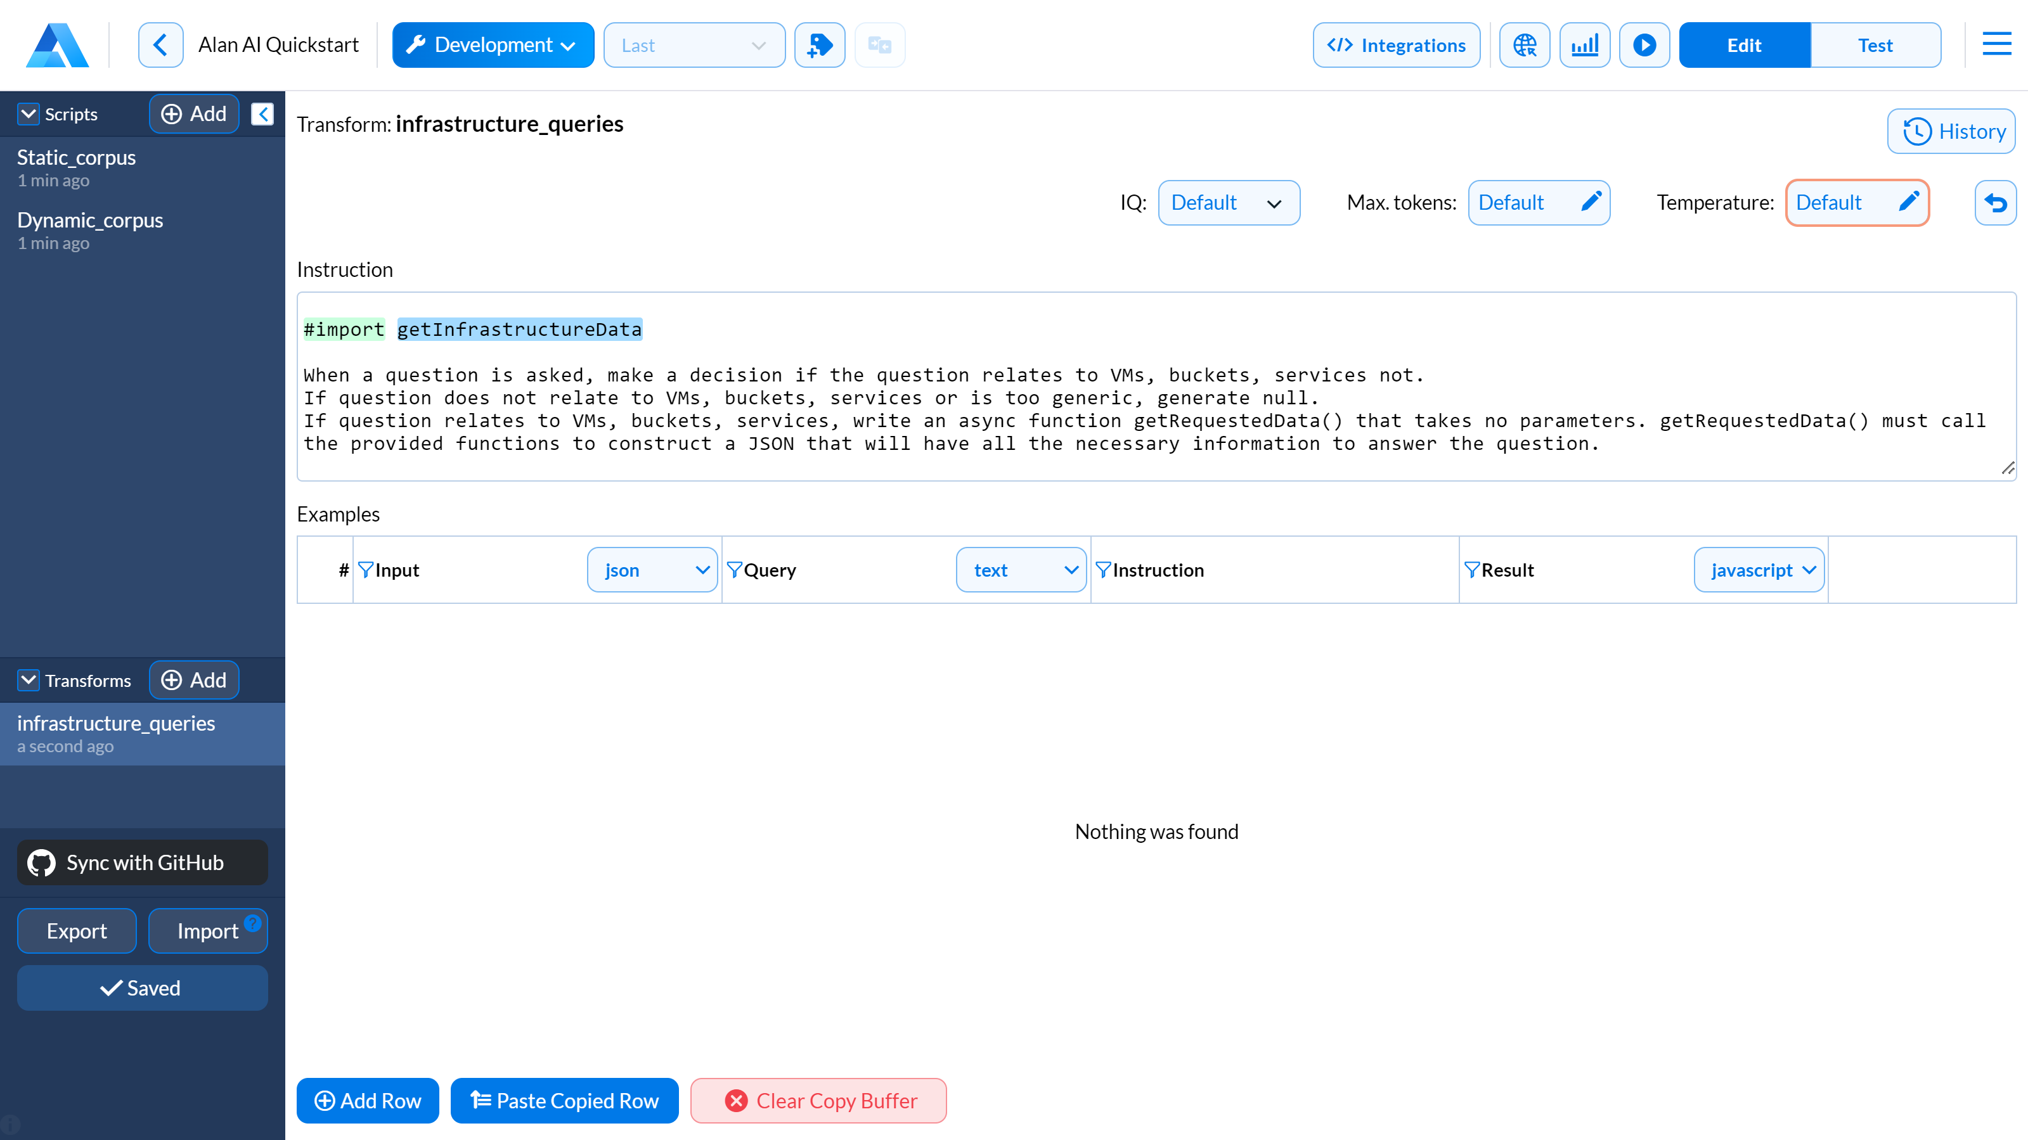Toggle the Transforms section checkbox
This screenshot has height=1140, width=2028.
tap(29, 680)
